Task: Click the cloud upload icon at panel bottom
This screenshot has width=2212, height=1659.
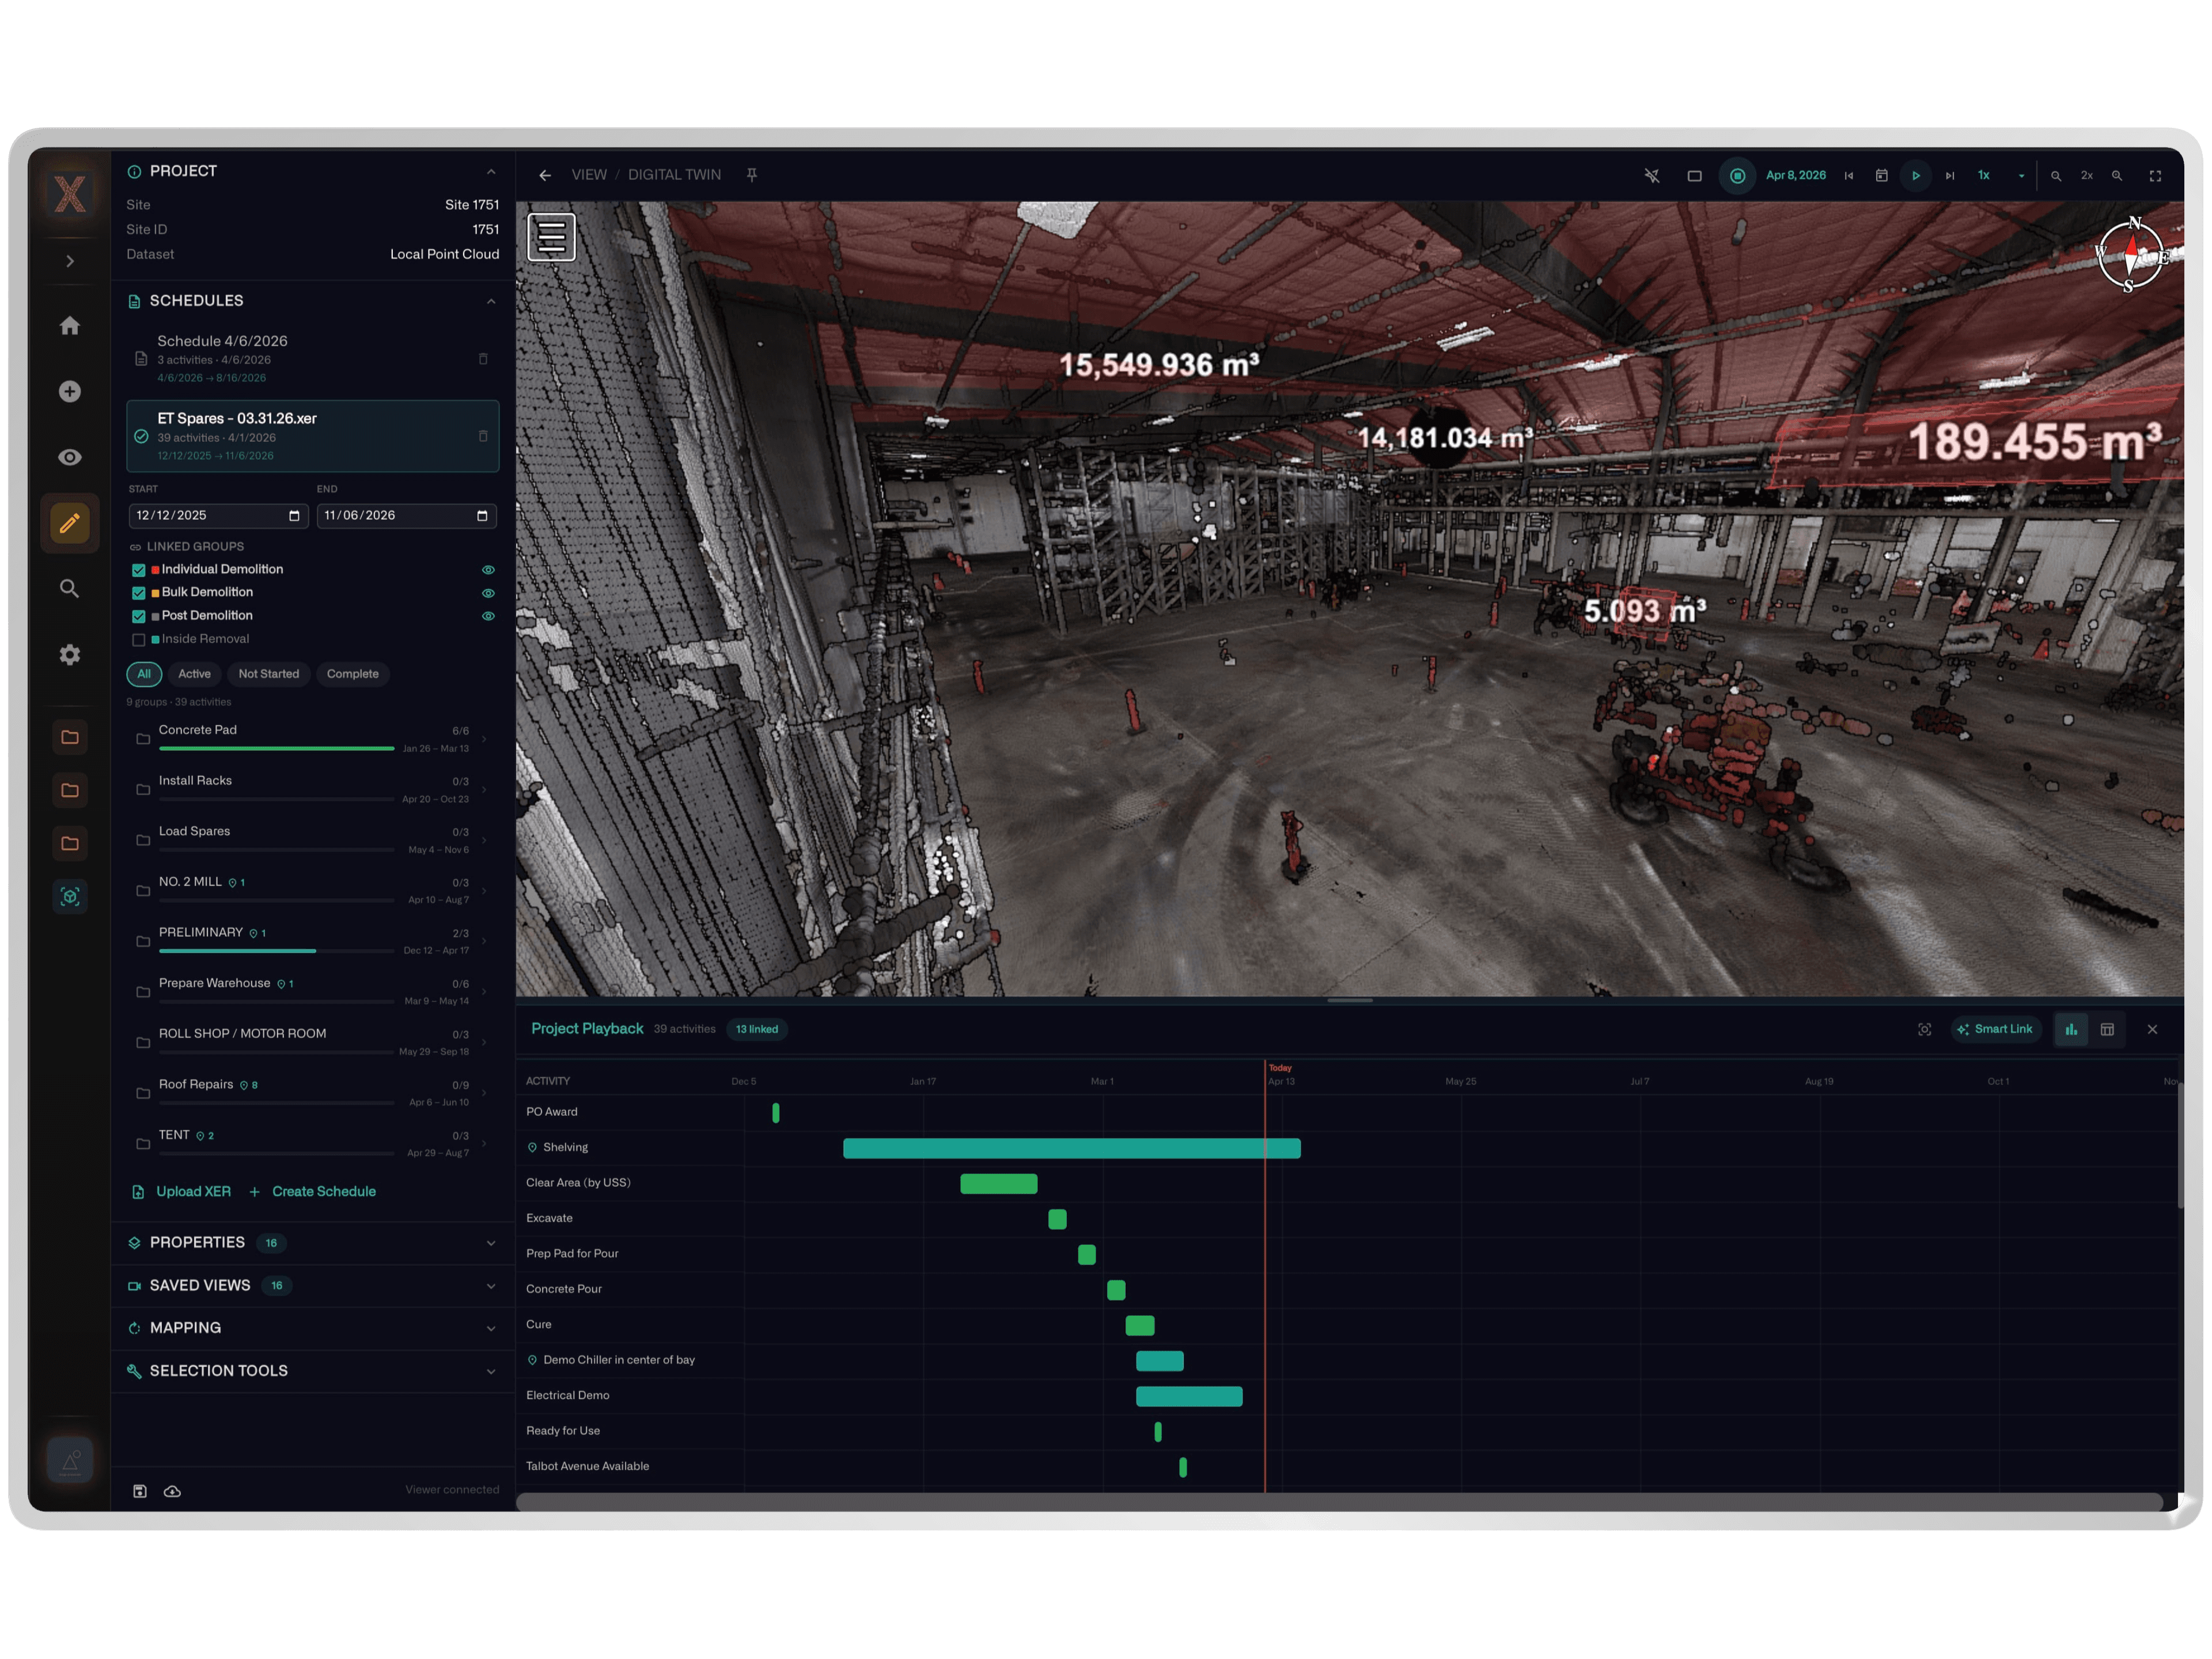Action: pos(172,1491)
